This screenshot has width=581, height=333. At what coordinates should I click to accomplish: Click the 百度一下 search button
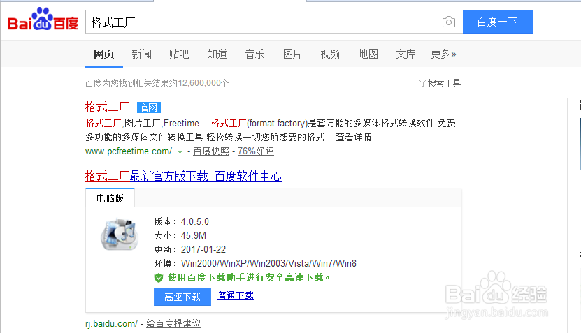(498, 22)
